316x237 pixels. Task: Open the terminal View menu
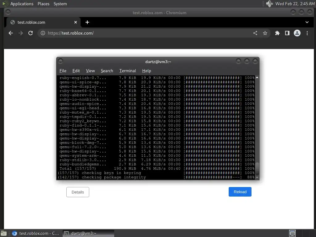[90, 71]
